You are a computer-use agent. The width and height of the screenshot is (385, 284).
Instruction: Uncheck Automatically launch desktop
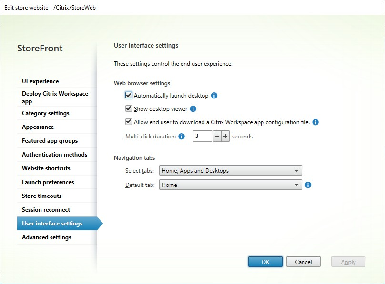(129, 95)
